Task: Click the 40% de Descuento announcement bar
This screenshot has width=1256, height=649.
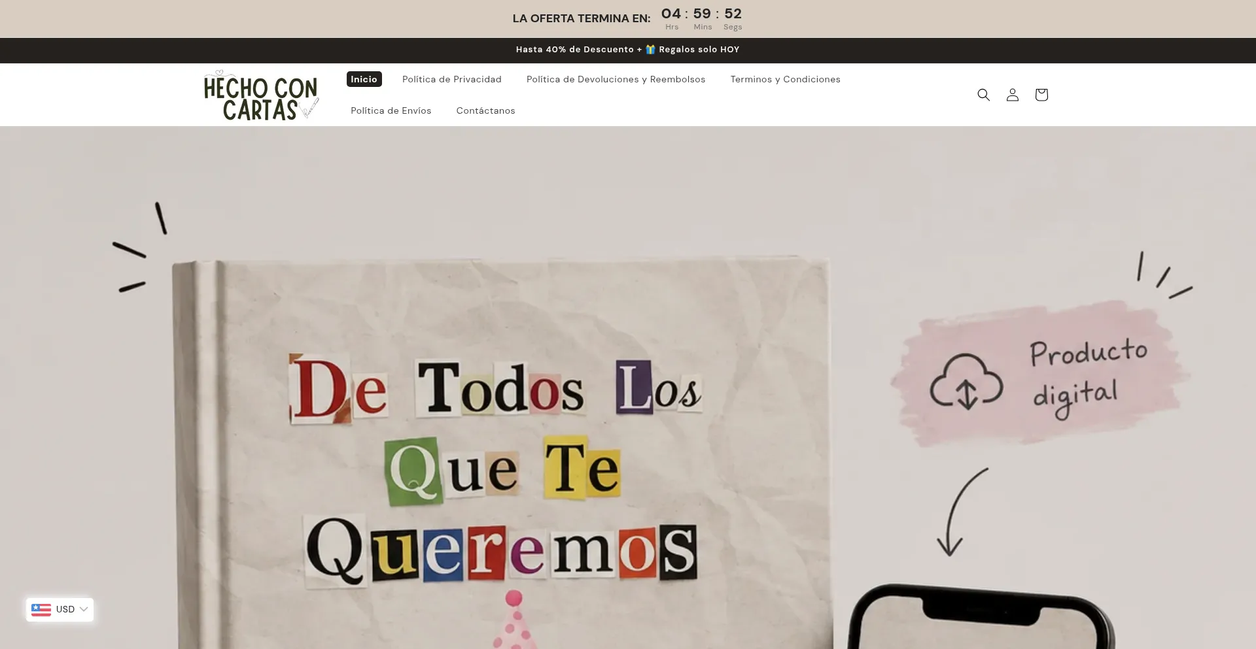Action: [x=628, y=50]
